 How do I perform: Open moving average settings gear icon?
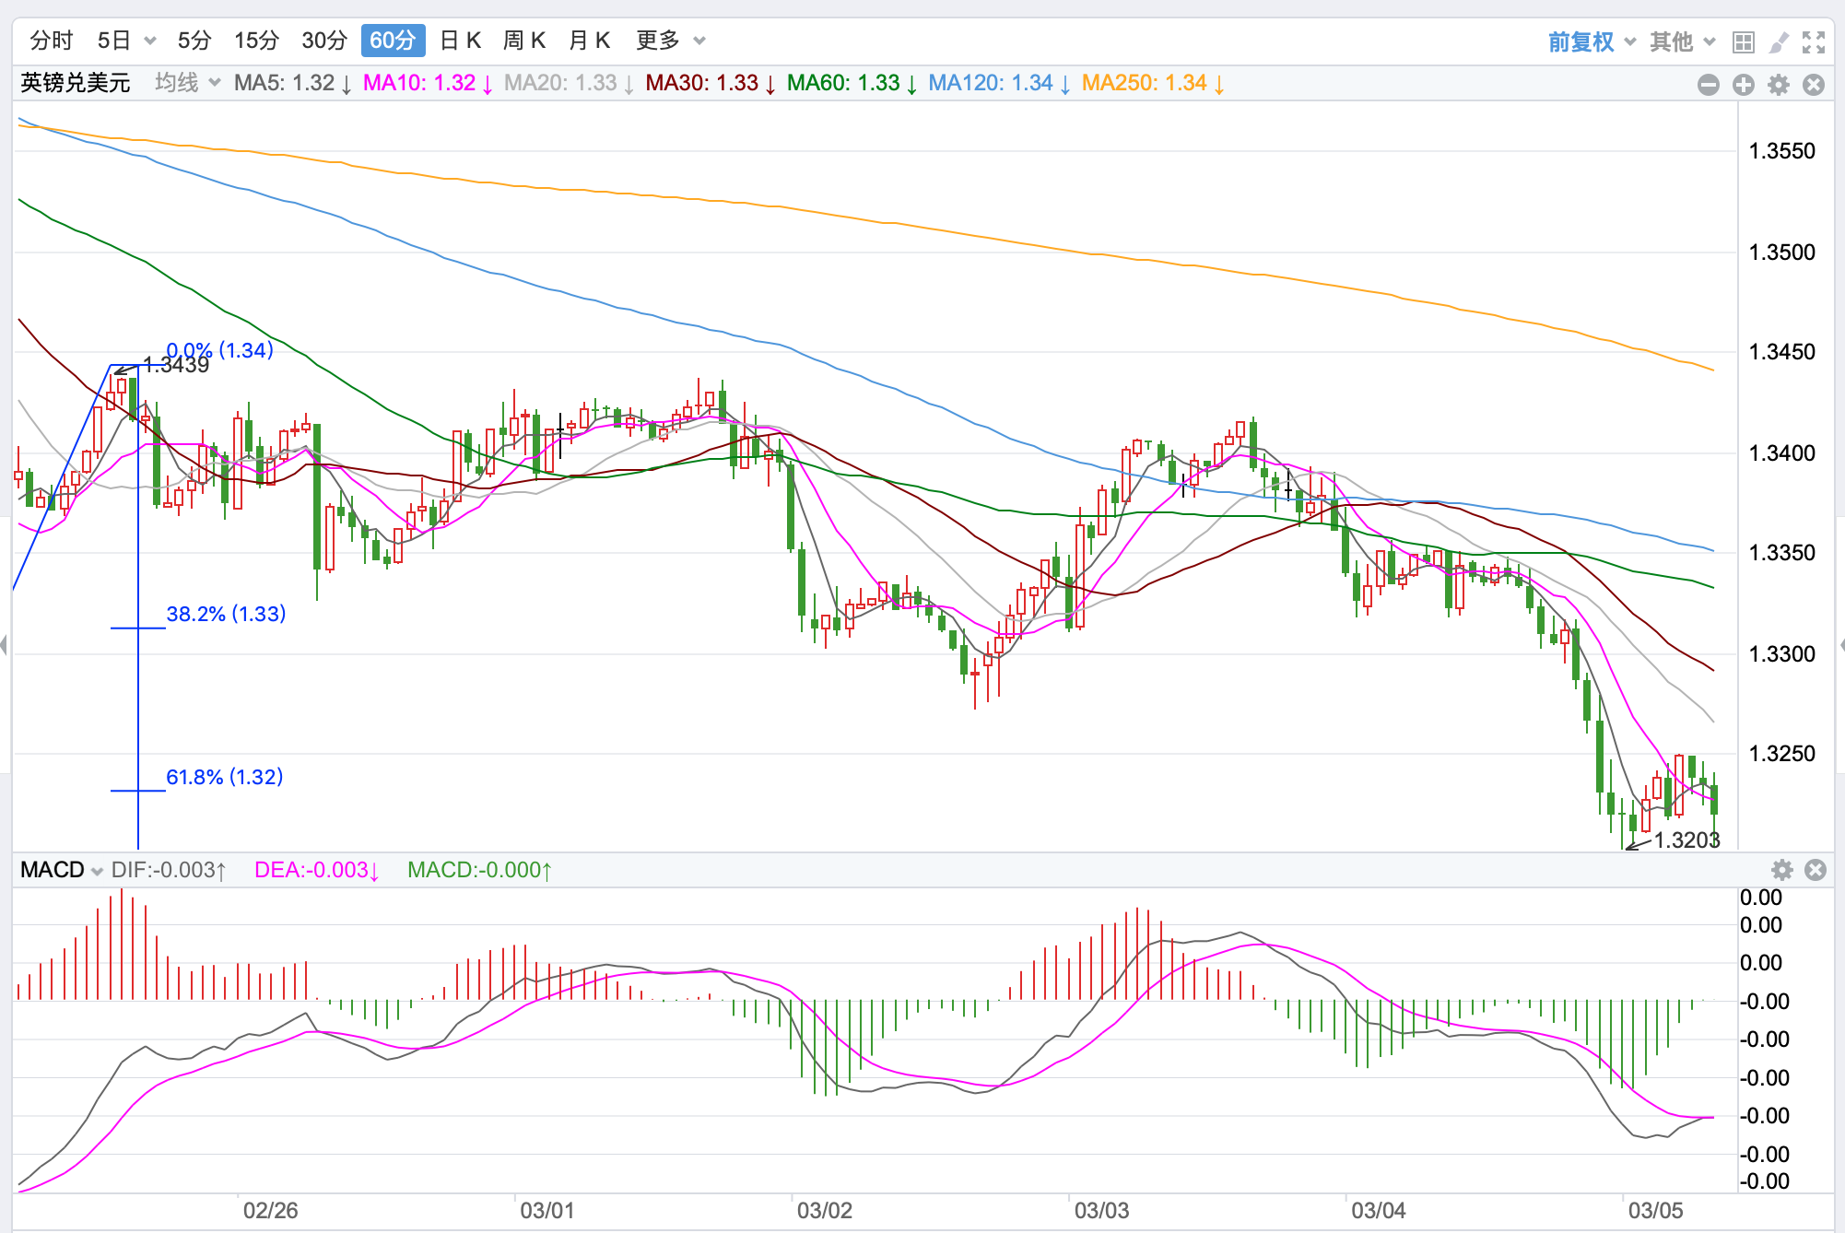coord(1779,85)
